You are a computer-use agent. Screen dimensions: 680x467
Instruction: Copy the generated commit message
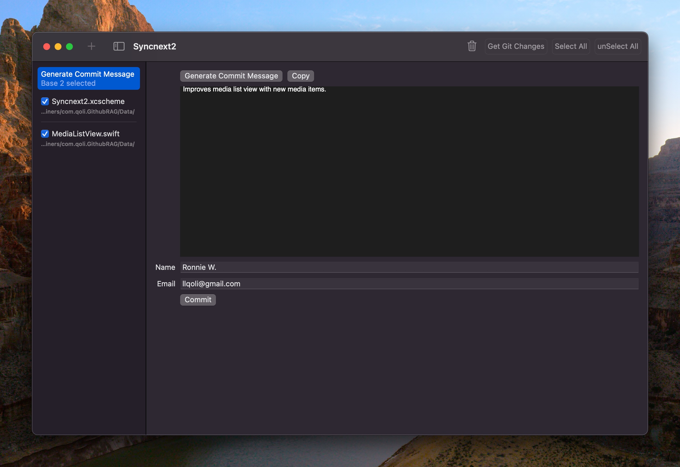[x=300, y=76]
